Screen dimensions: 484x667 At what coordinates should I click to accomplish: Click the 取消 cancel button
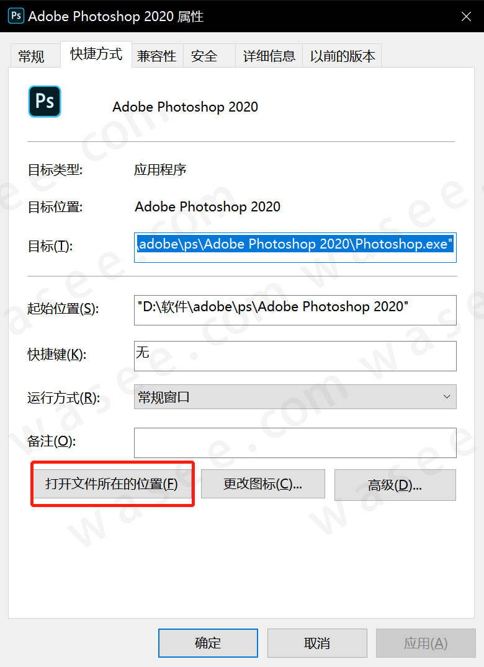(317, 643)
